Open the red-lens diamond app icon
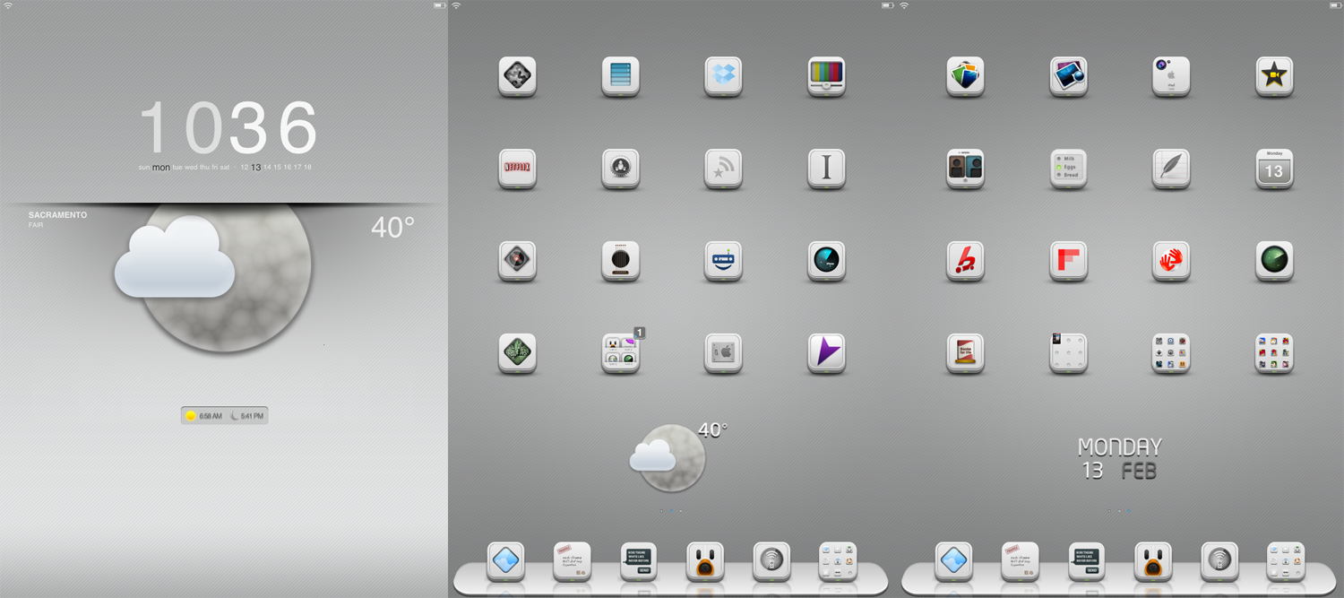Image resolution: width=1344 pixels, height=598 pixels. click(x=517, y=261)
